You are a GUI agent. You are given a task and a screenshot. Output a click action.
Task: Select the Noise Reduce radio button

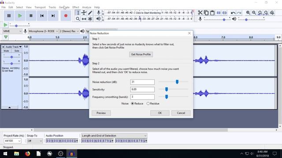point(132,104)
